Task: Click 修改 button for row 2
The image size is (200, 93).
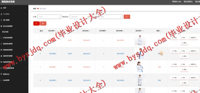Action: (x=183, y=51)
